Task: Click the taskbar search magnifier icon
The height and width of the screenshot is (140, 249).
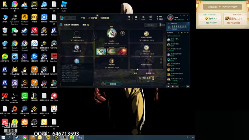Action: click(x=9, y=138)
